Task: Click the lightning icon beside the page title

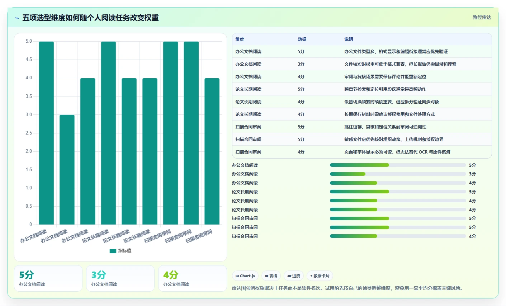Action: point(17,18)
